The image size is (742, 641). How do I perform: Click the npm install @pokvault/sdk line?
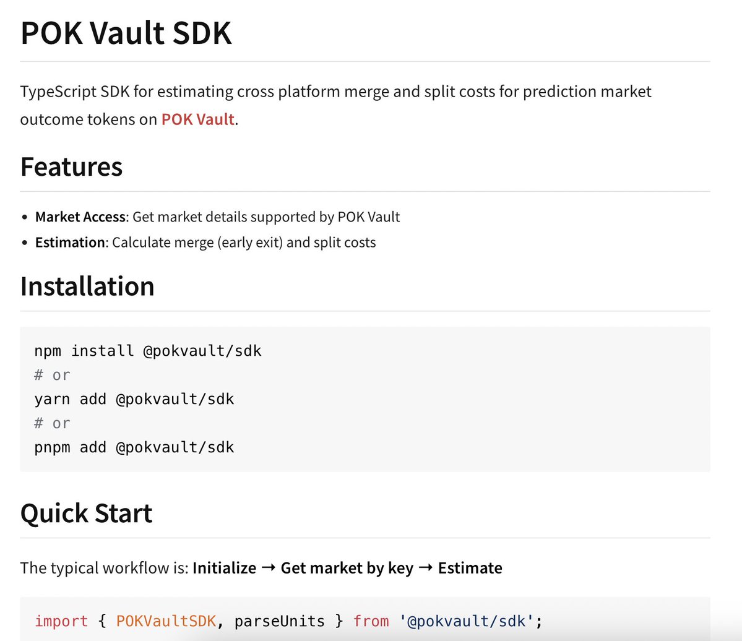point(148,351)
